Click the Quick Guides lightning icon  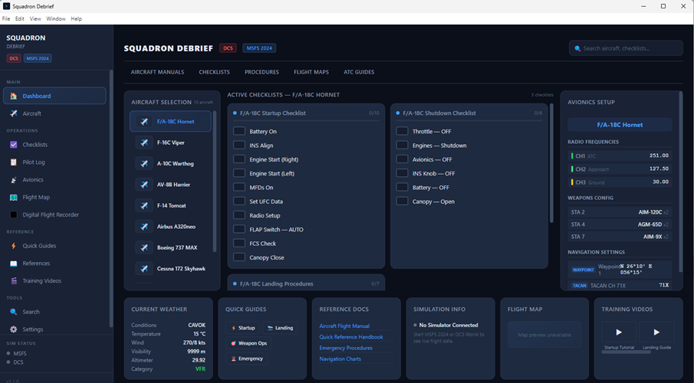point(14,246)
